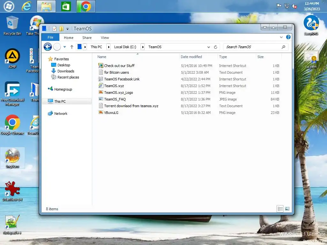Click TeamOS breadcrumb in address bar
Screen dimensions: 327x245
155,47
